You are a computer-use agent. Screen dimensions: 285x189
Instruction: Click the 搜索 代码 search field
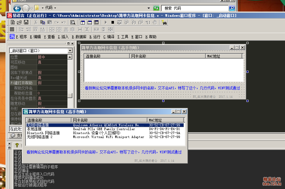coord(194,8)
